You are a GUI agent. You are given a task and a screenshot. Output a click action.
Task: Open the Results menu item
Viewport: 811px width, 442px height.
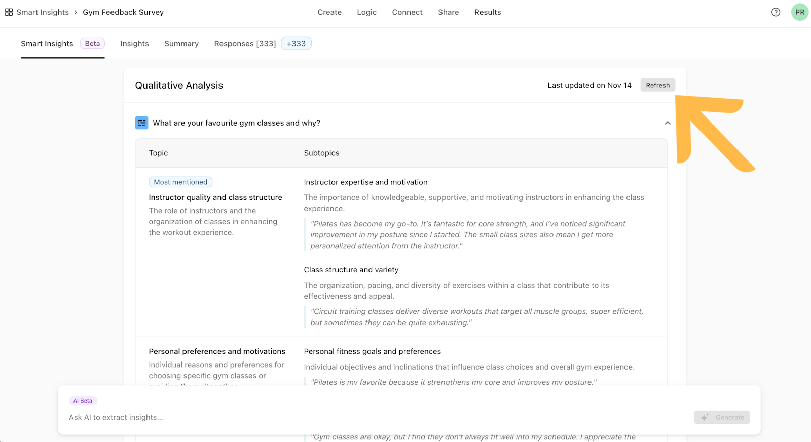[x=488, y=12]
